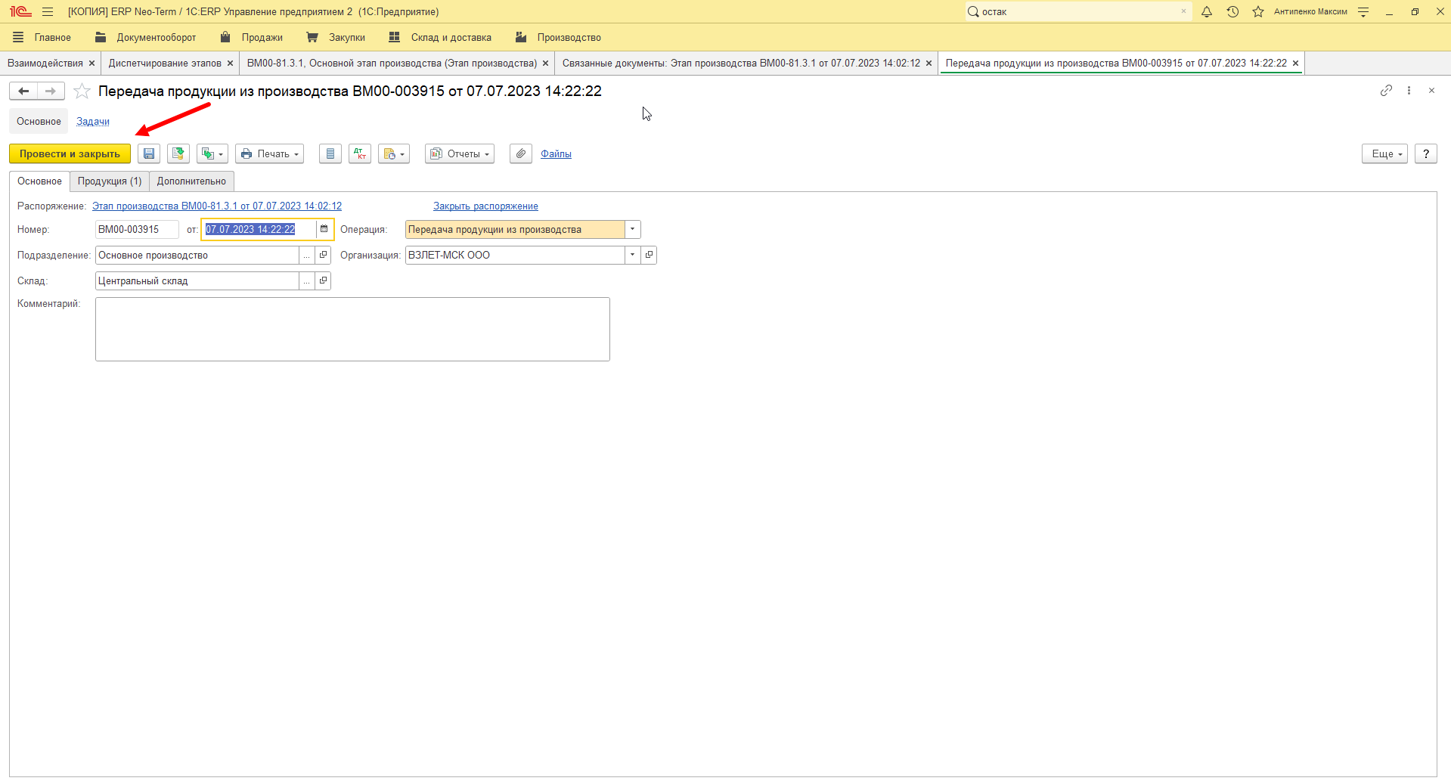The height and width of the screenshot is (784, 1451).
Task: Show Дт/Кт accounting entries icon
Action: pos(360,153)
